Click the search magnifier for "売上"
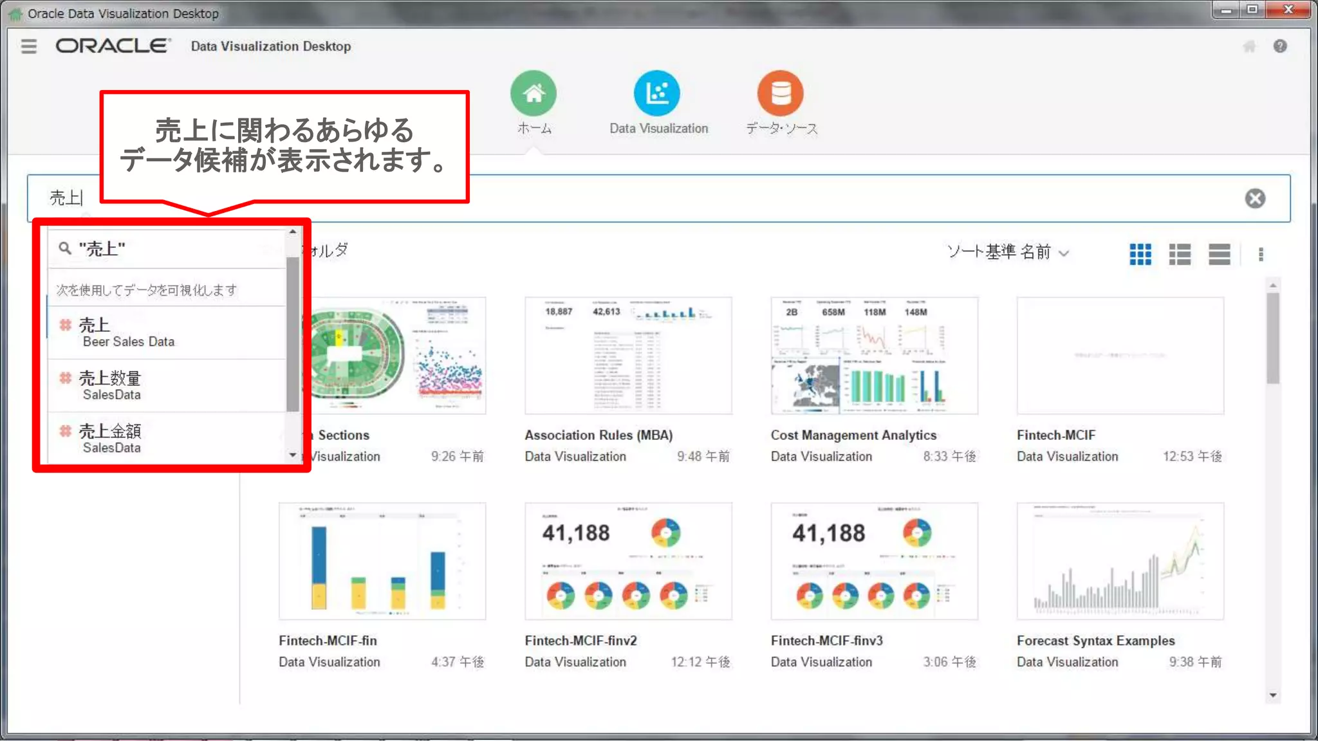 click(x=65, y=248)
